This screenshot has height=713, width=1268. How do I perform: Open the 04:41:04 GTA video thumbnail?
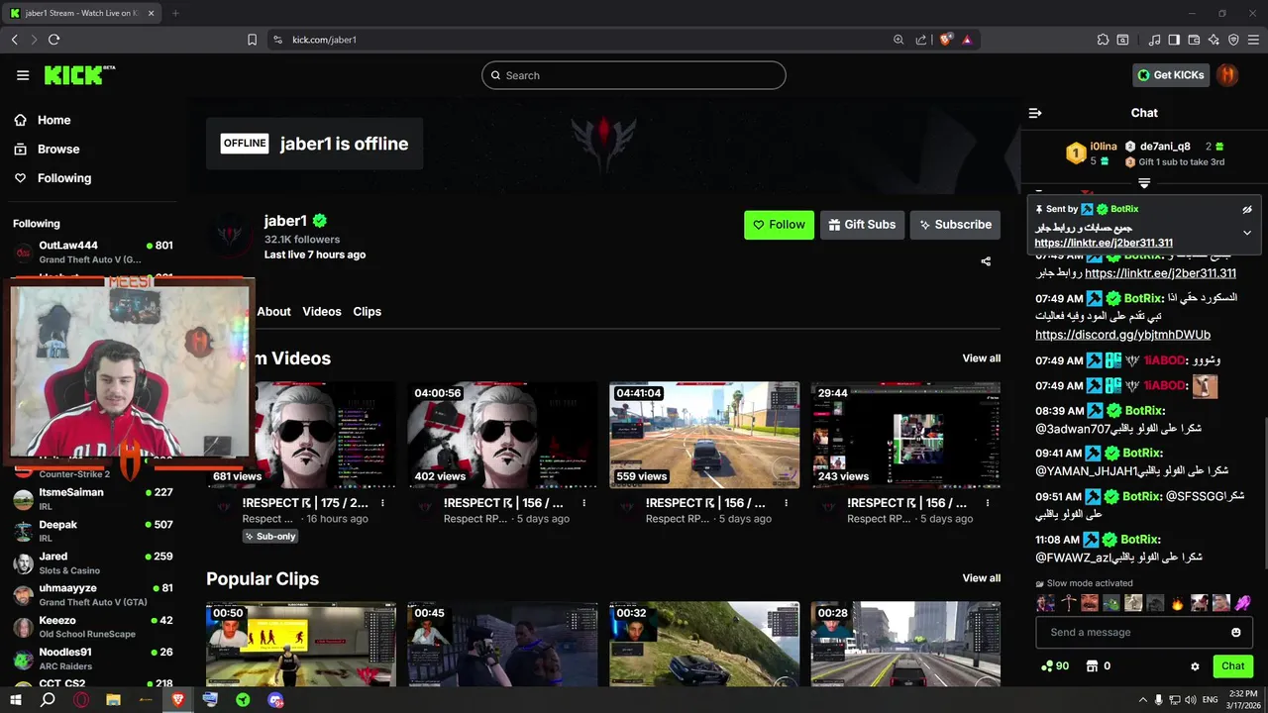click(704, 435)
